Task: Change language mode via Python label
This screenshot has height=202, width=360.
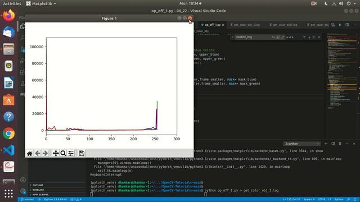Action: pyautogui.click(x=339, y=200)
